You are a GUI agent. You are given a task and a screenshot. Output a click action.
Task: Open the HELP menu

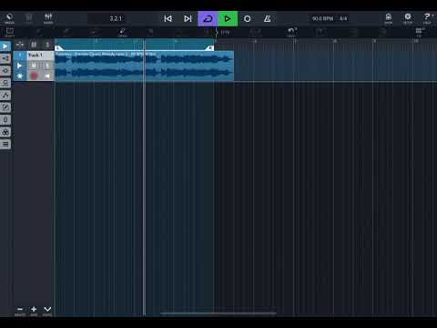(x=427, y=19)
